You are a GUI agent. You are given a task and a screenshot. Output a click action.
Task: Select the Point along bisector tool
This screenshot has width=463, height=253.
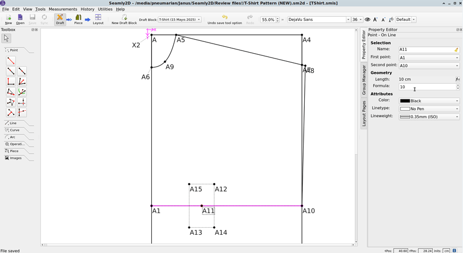22,81
